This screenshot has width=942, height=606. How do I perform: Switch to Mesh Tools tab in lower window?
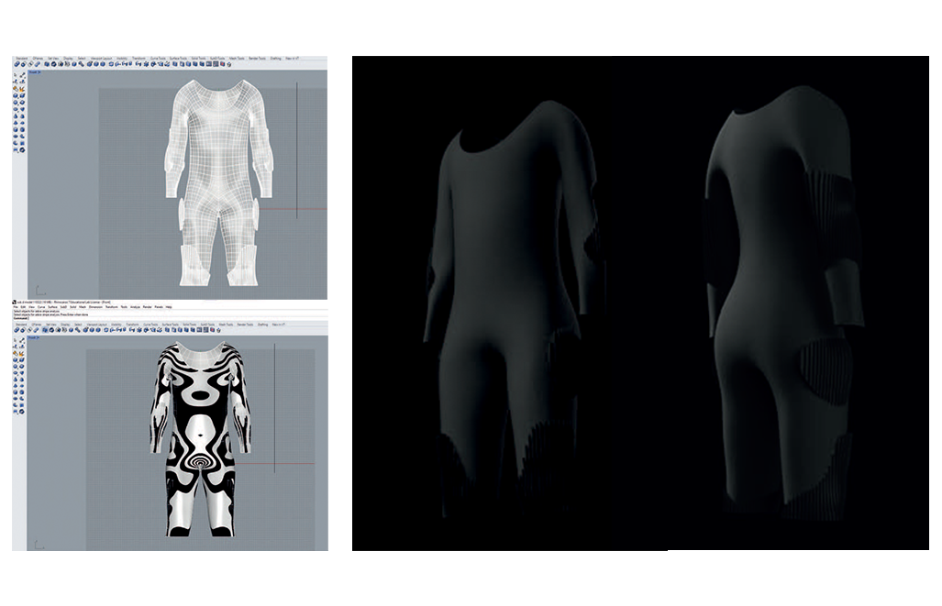pos(226,325)
